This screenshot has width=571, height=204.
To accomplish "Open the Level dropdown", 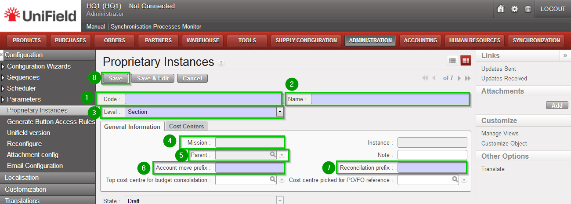I will click(279, 112).
